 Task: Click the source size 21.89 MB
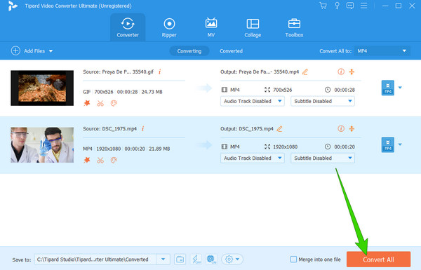(159, 149)
